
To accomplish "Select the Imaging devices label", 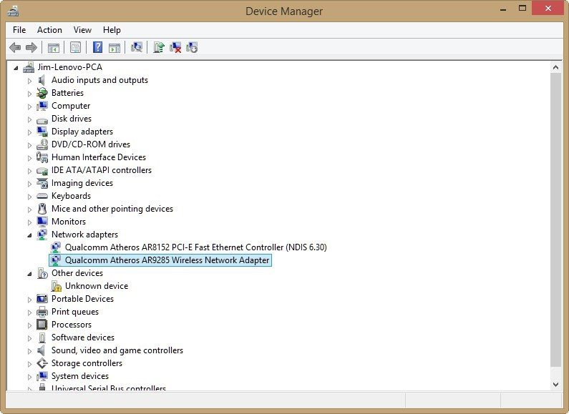I will [x=82, y=183].
